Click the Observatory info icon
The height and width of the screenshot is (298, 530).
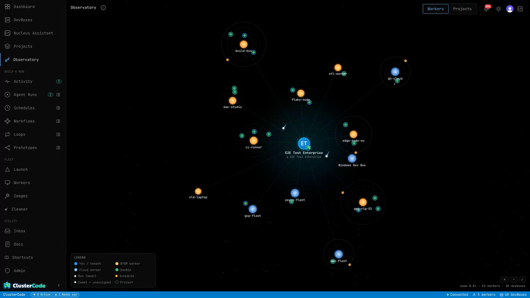(x=103, y=8)
